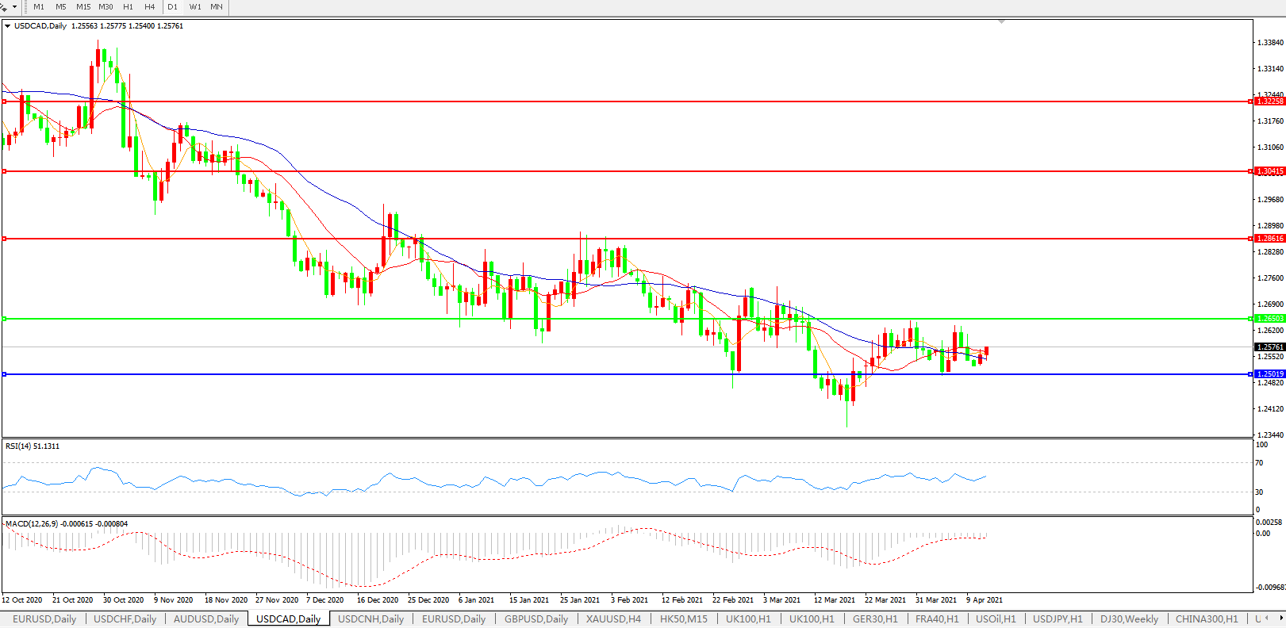Select the green 1.26503 line's left anchor

click(x=5, y=319)
